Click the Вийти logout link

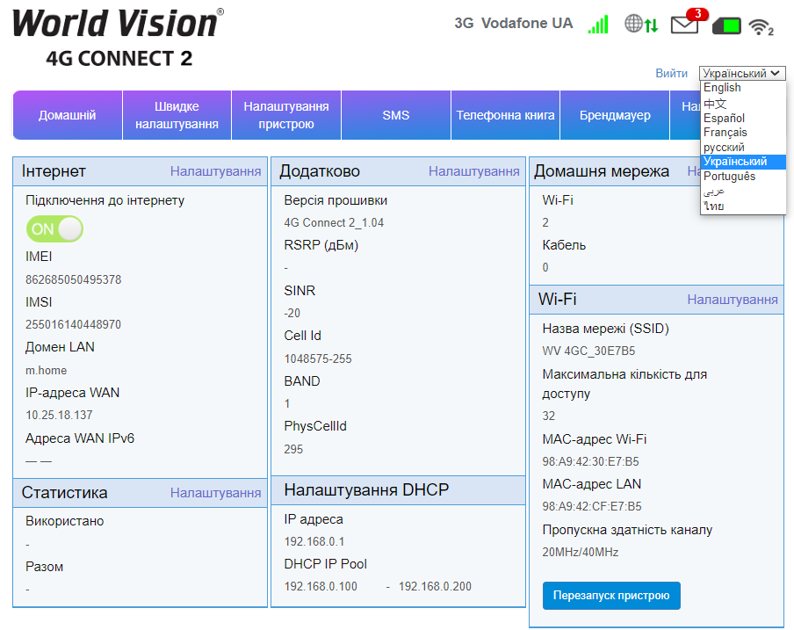[x=671, y=74]
